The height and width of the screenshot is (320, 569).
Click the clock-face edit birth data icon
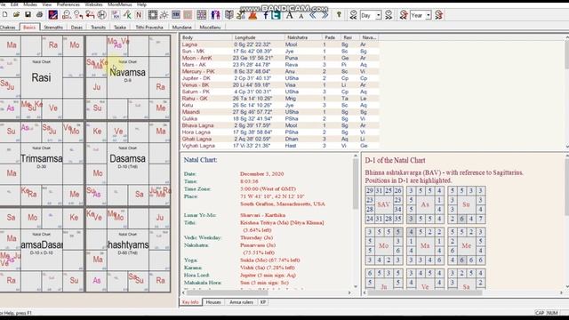point(67,15)
